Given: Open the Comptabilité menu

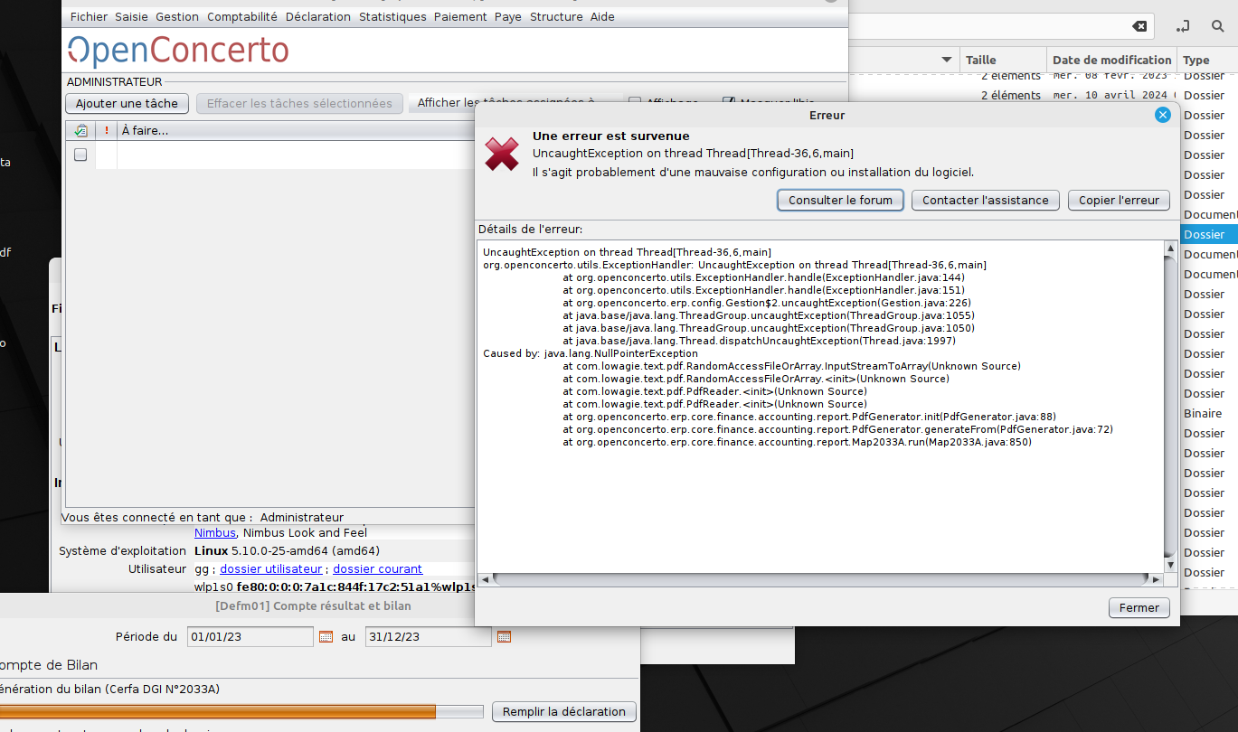Looking at the screenshot, I should click(242, 16).
